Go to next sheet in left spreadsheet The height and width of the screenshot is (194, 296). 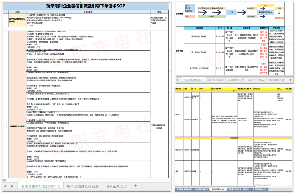pos(12,186)
